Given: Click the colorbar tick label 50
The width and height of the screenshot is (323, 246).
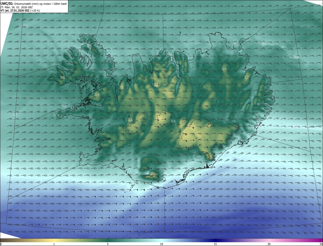Looking at the screenshot, I should coord(321,244).
